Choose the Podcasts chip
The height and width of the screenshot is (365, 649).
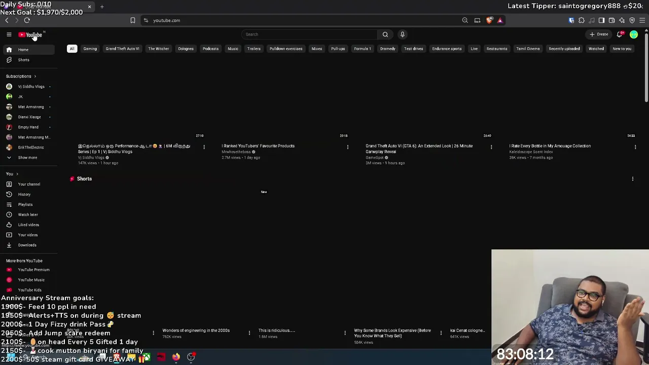[x=210, y=49]
